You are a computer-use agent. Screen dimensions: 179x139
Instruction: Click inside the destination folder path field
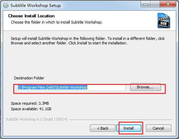[71, 87]
